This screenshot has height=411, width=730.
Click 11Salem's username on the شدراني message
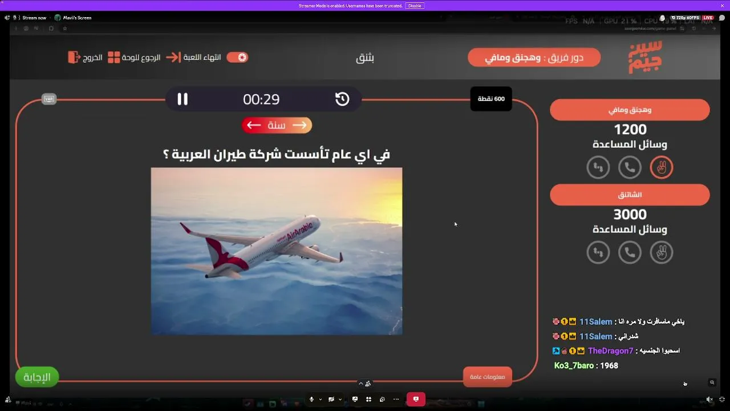coord(596,336)
